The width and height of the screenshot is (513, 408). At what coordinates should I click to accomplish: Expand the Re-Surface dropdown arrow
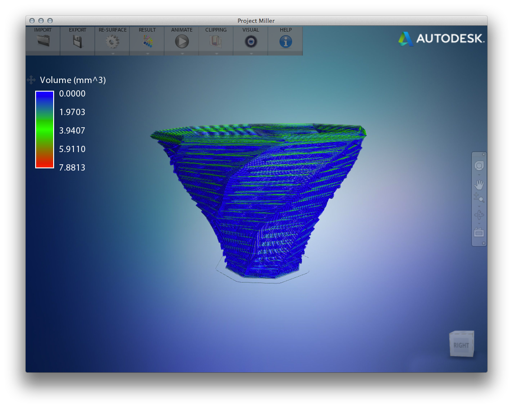point(113,53)
